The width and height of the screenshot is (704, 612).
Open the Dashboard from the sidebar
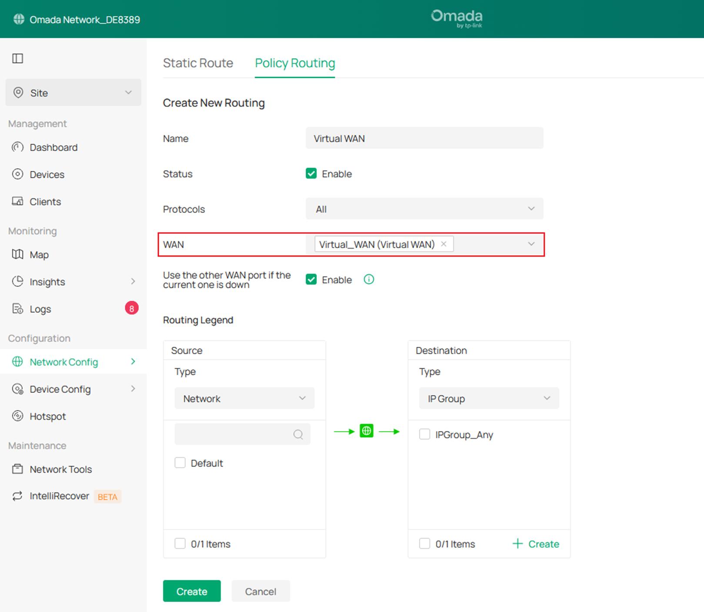[x=53, y=147]
